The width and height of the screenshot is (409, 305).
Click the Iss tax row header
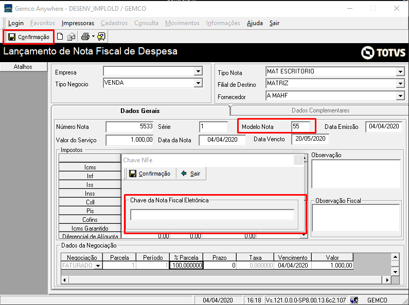[90, 184]
